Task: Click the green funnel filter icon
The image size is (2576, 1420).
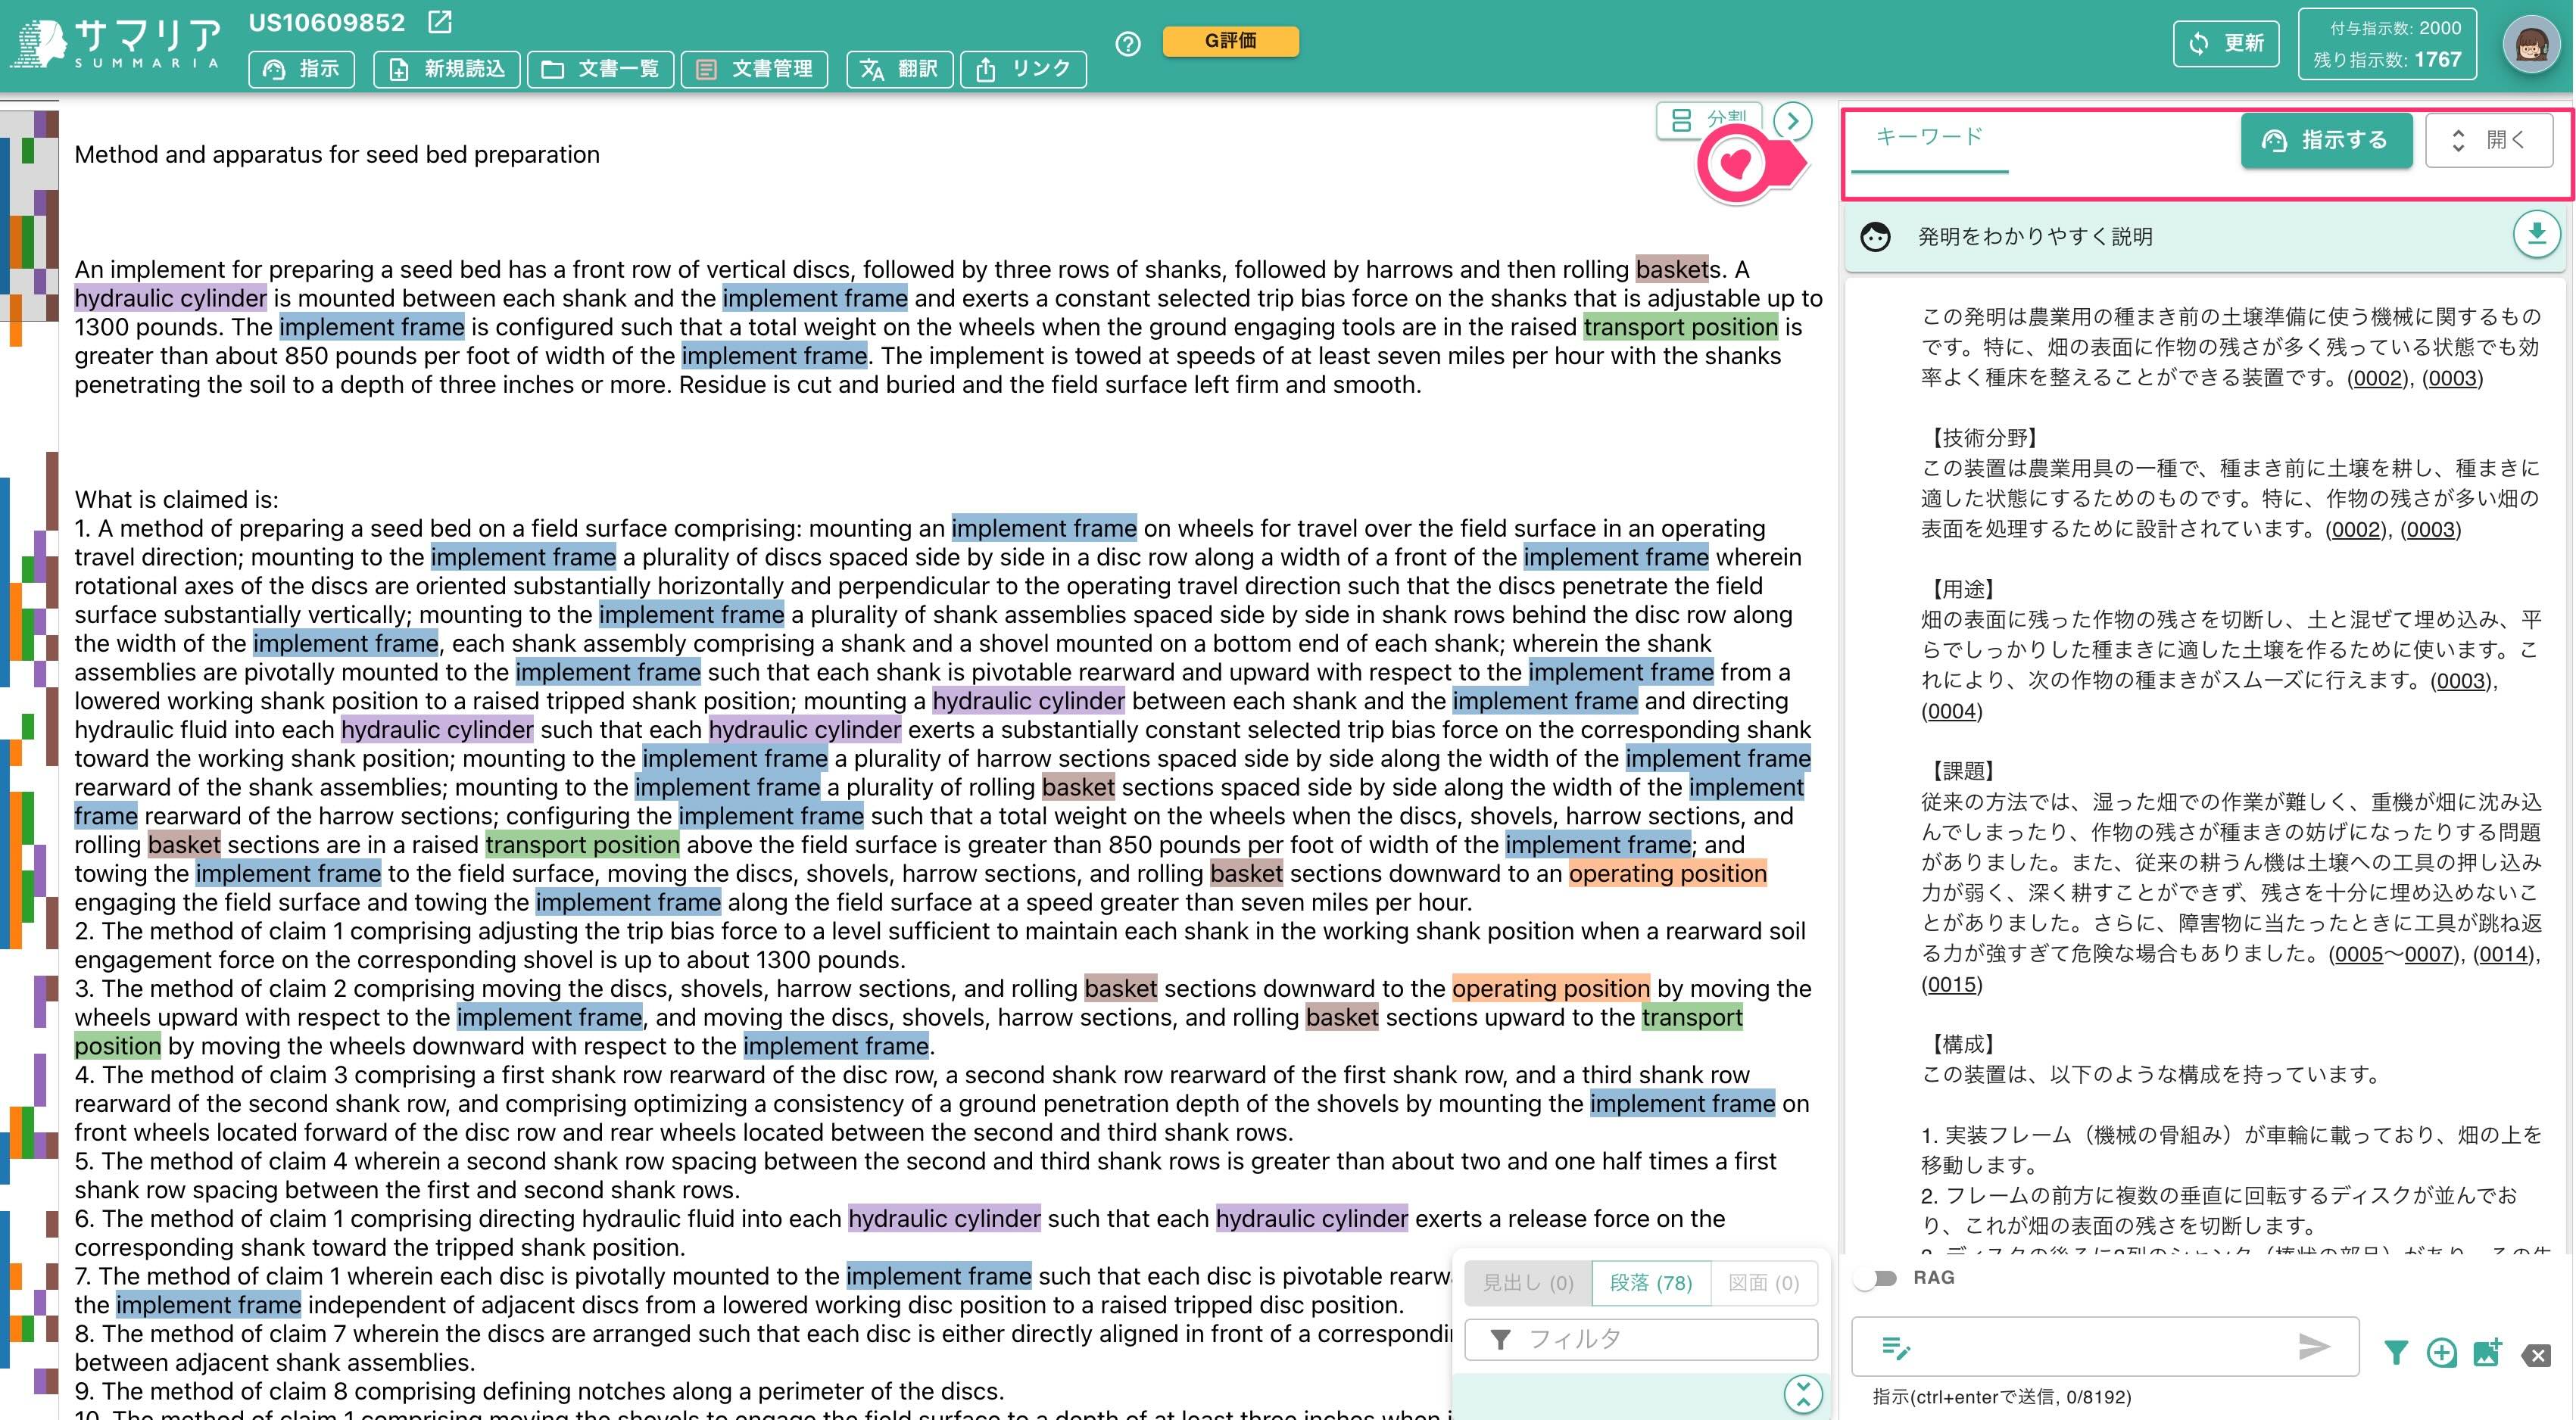Action: click(x=2395, y=1353)
